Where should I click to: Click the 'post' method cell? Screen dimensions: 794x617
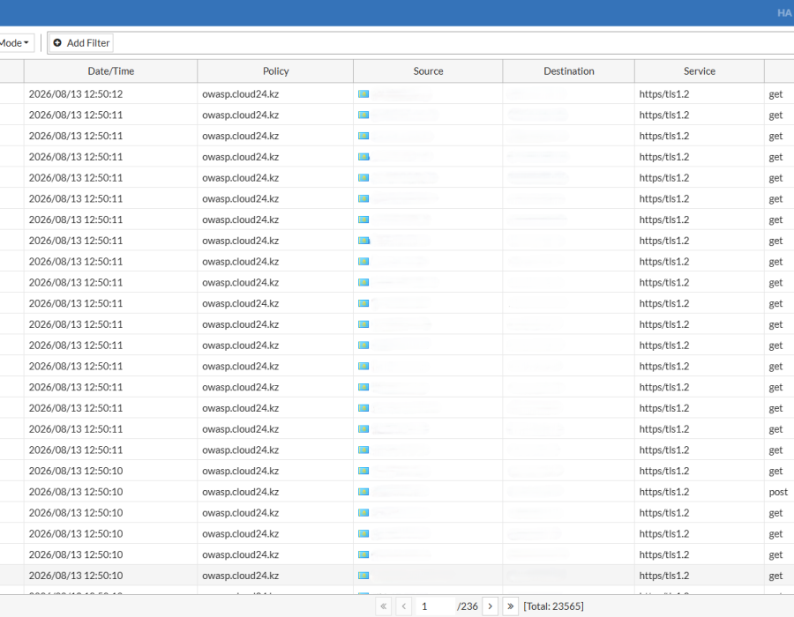(x=778, y=492)
